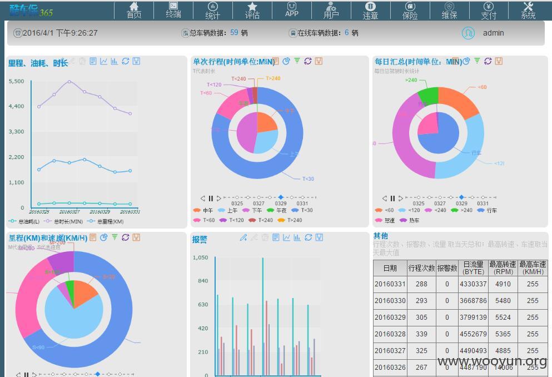552x377 pixels.
Task: Switch 单次行程 chart to pie type
Action: tap(286, 61)
